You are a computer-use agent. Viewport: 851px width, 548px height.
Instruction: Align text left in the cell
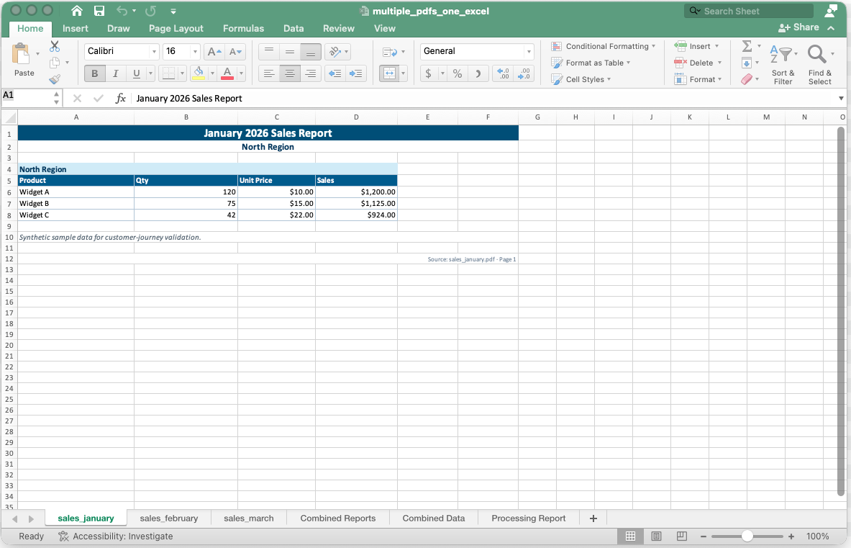click(x=269, y=73)
